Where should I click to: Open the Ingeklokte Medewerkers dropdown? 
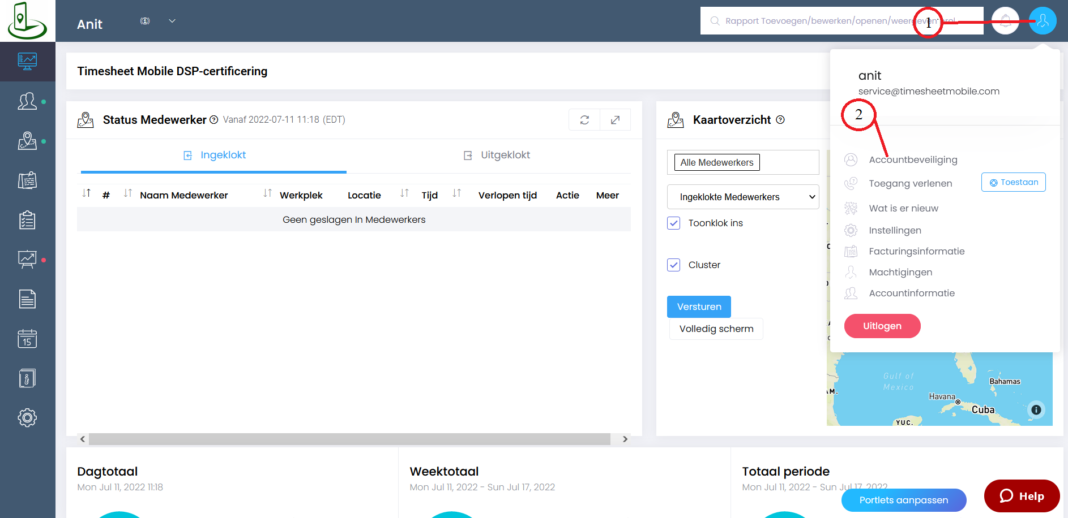tap(742, 197)
